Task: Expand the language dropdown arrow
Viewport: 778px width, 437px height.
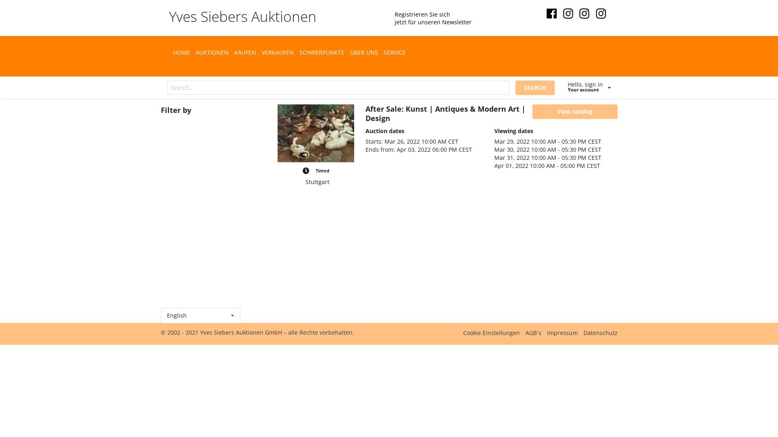Action: (x=232, y=316)
